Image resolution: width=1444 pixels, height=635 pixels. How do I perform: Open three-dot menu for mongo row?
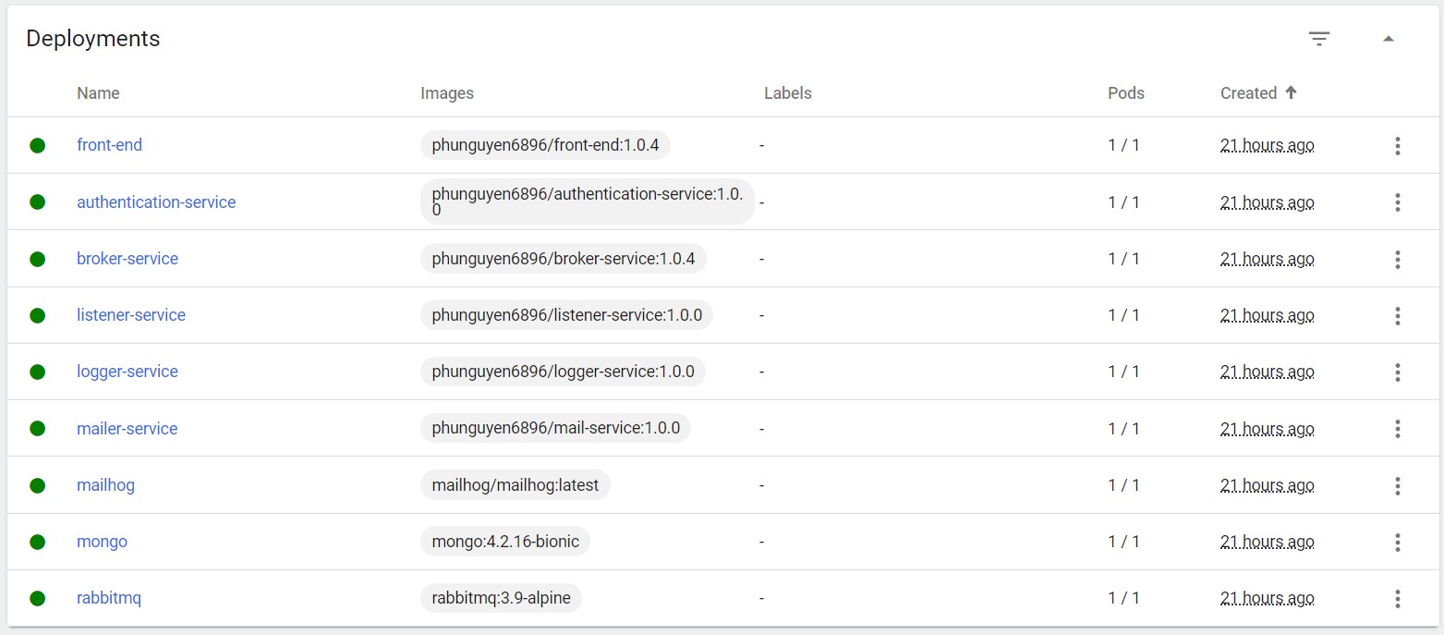point(1397,542)
